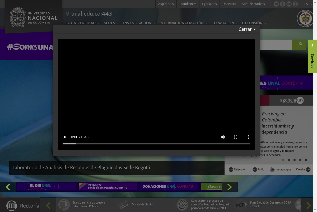Open the Docentes tab
This screenshot has height=212, width=317.
tap(229, 4)
